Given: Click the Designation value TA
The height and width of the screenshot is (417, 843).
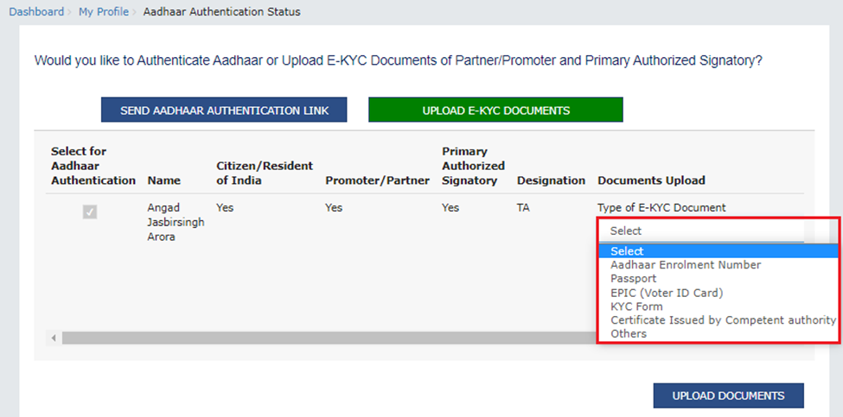Looking at the screenshot, I should (522, 208).
